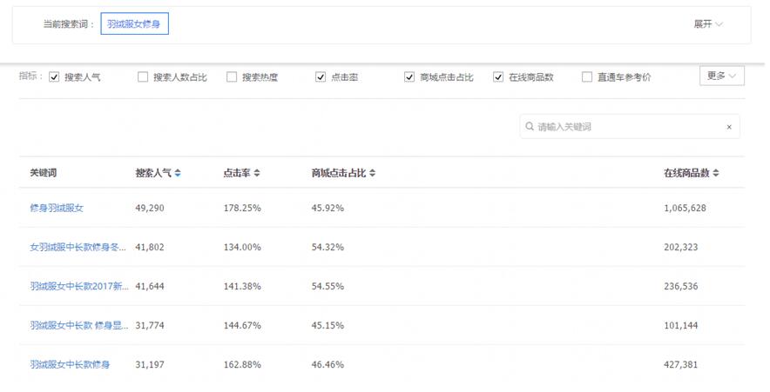770x392 pixels.
Task: Select the mall click share 54.55%
Action: [328, 286]
